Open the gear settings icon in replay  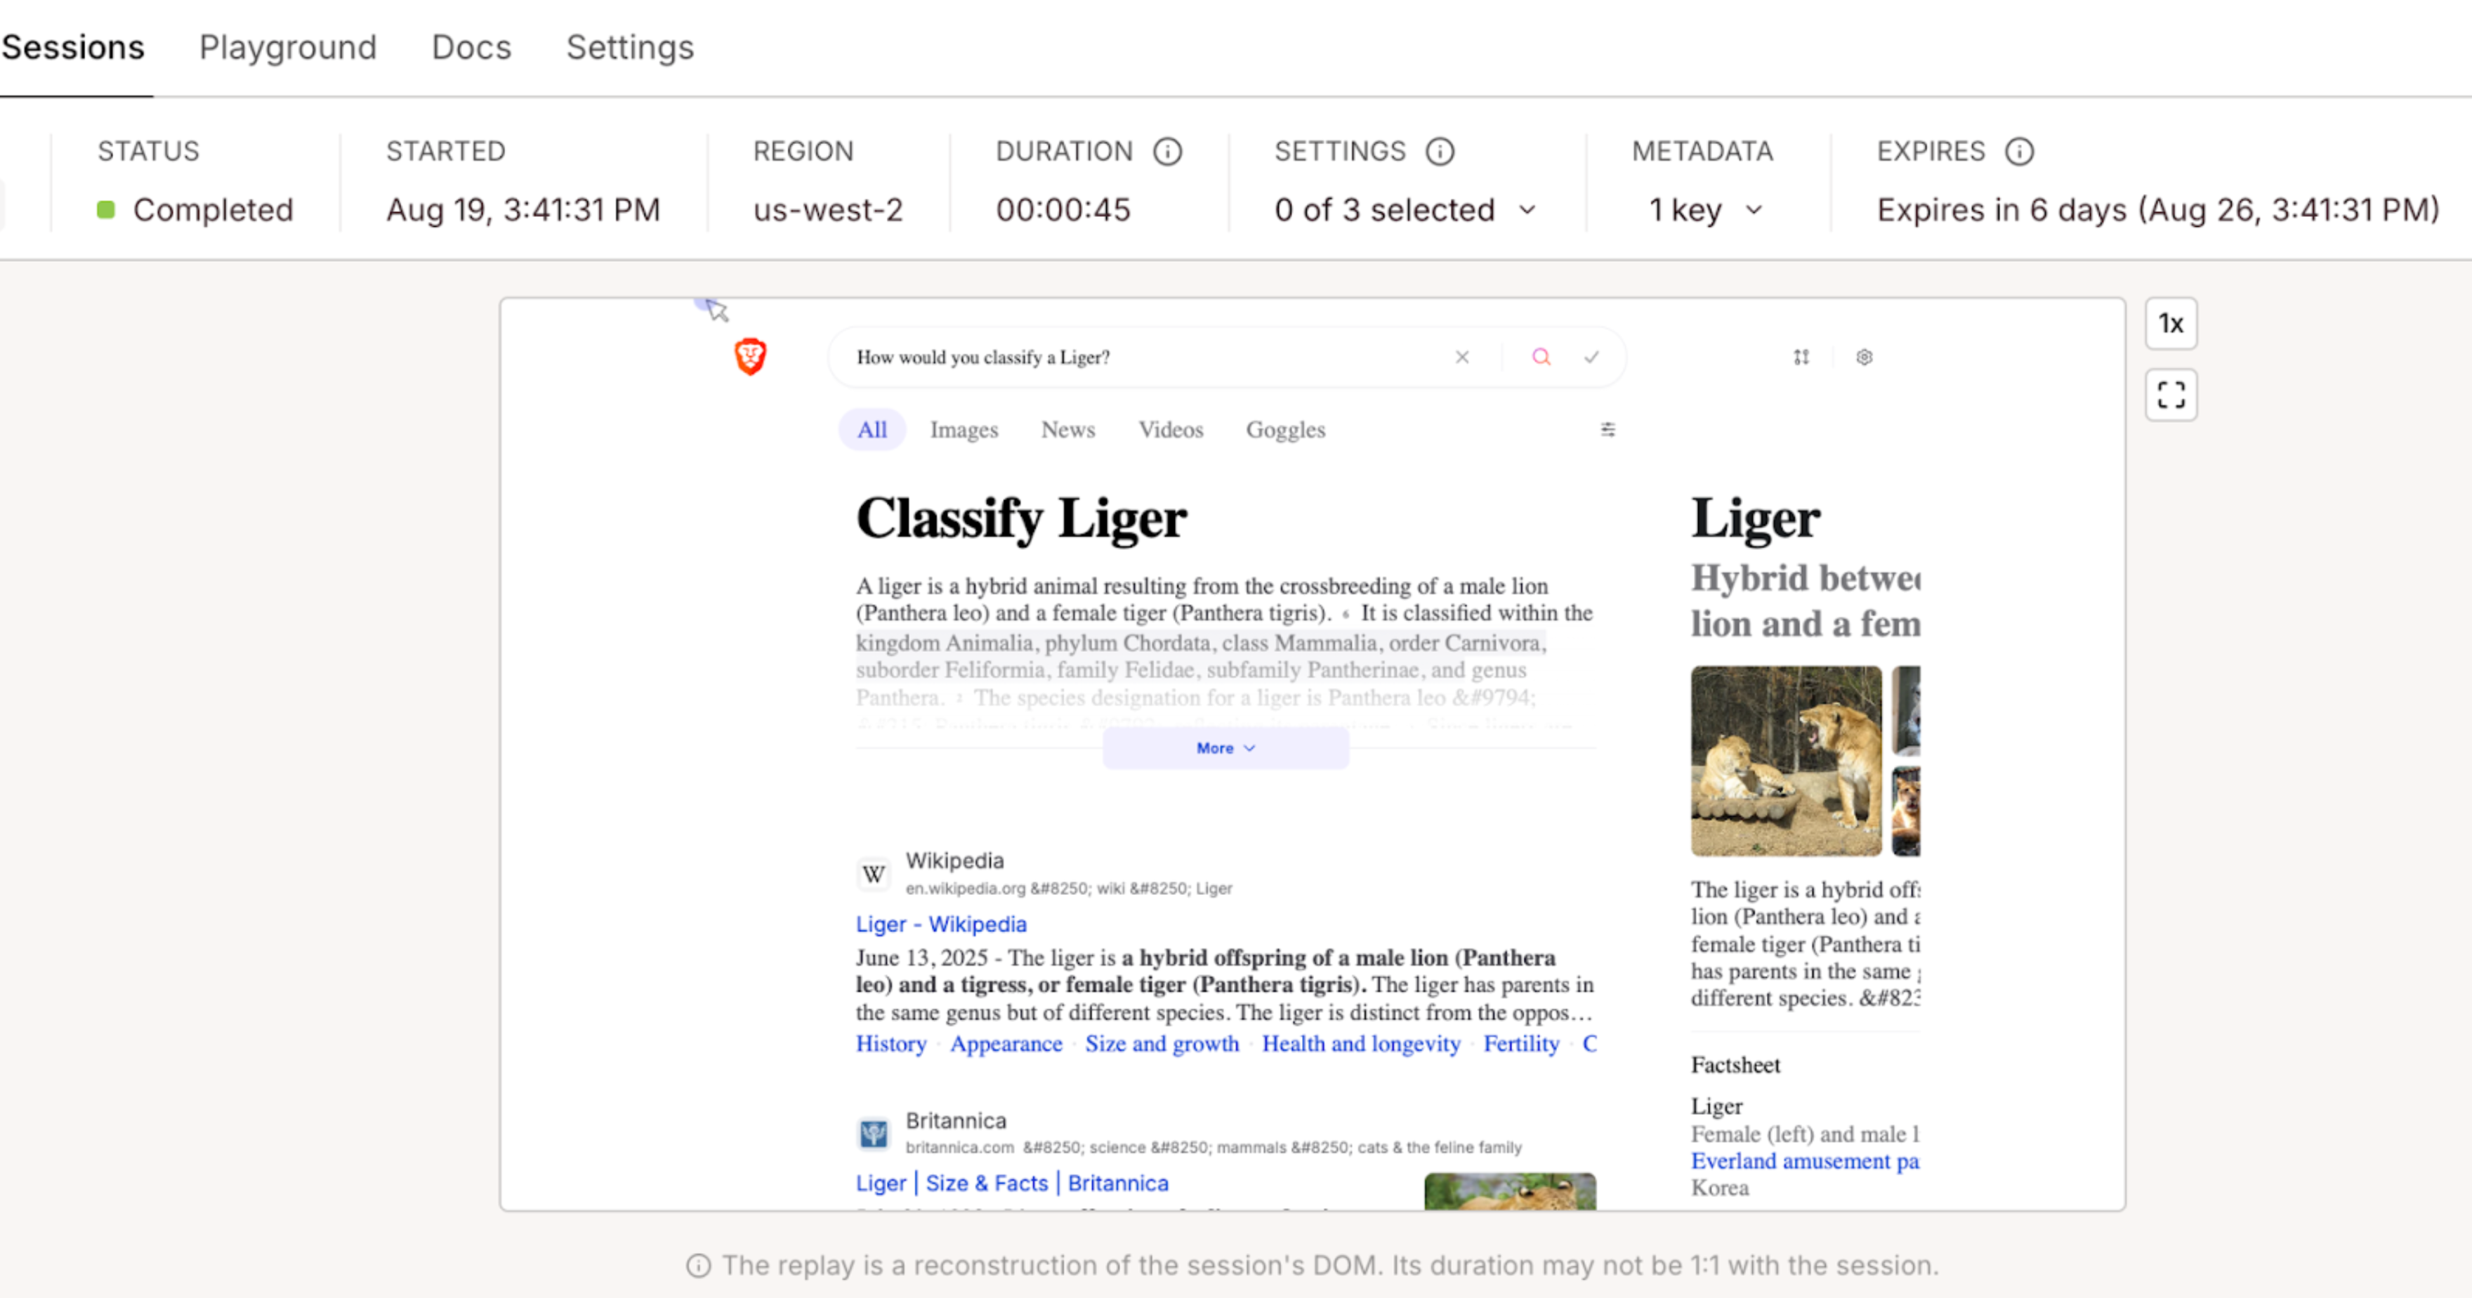point(1864,357)
